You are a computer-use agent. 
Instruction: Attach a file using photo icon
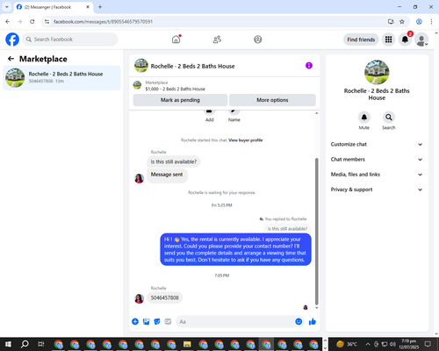click(x=146, y=322)
